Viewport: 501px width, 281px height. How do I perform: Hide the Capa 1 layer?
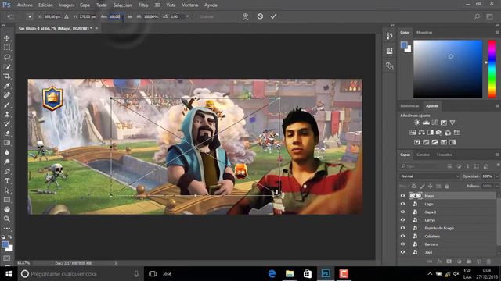tap(402, 212)
